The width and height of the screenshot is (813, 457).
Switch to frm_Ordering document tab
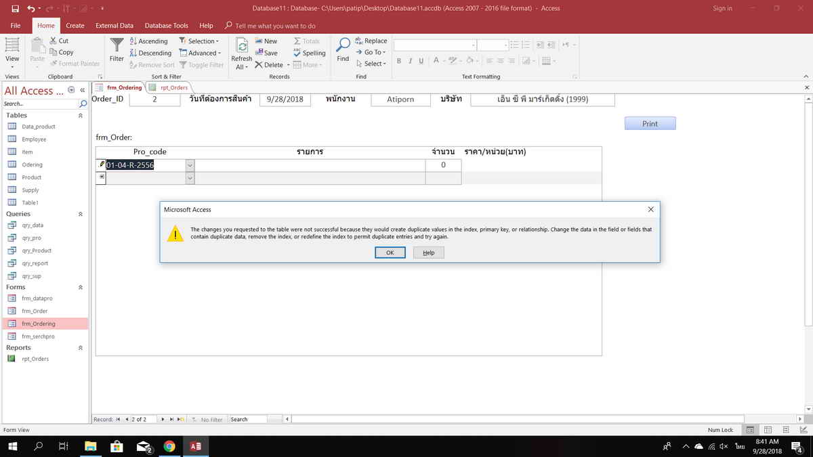[119, 87]
